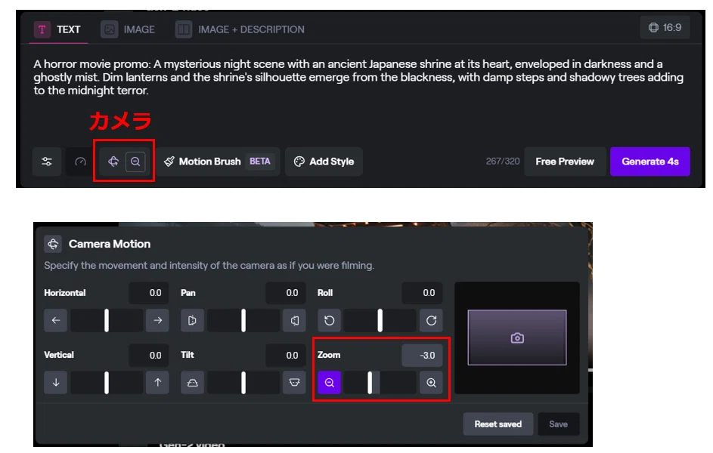
Task: Move camera right with Horizontal right arrow
Action: click(x=158, y=320)
